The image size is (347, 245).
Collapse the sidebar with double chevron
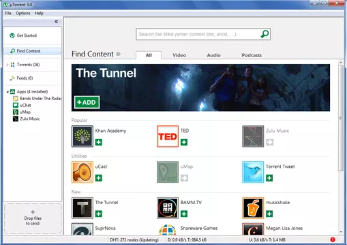(x=57, y=22)
